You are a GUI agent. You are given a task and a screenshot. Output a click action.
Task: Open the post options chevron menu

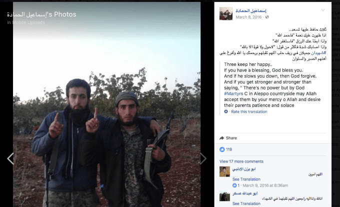[323, 10]
